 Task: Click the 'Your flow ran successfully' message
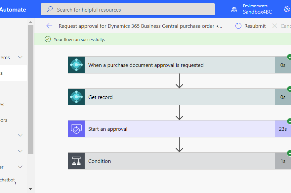tap(79, 40)
